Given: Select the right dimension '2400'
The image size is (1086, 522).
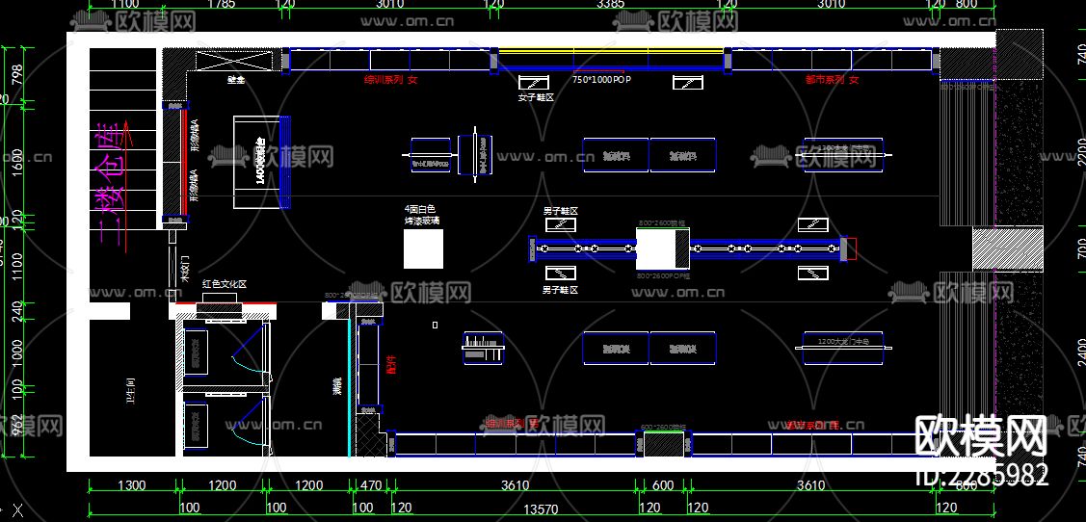Looking at the screenshot, I should pos(1080,352).
